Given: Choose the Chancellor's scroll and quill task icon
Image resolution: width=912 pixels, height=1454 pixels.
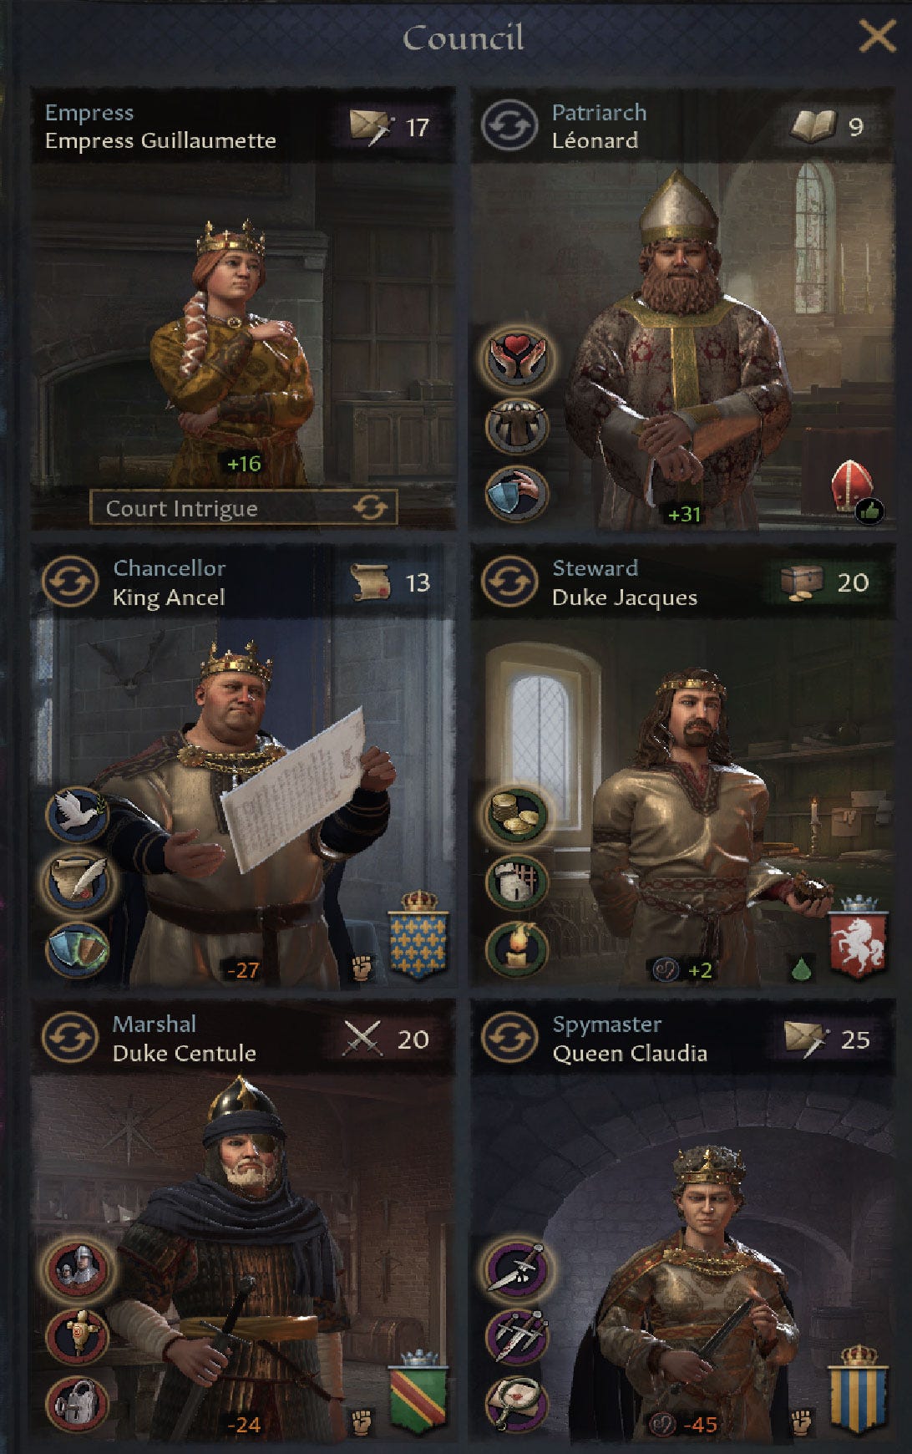Looking at the screenshot, I should click(77, 882).
